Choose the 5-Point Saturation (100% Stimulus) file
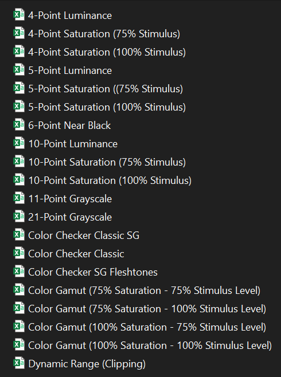The width and height of the screenshot is (281, 377). [107, 107]
